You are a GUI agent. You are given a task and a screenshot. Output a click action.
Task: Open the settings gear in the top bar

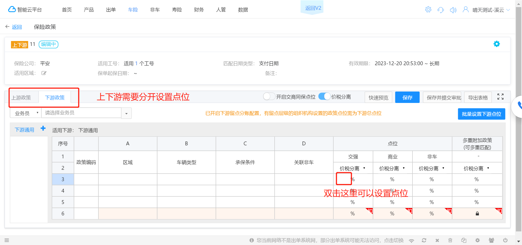pos(428,10)
